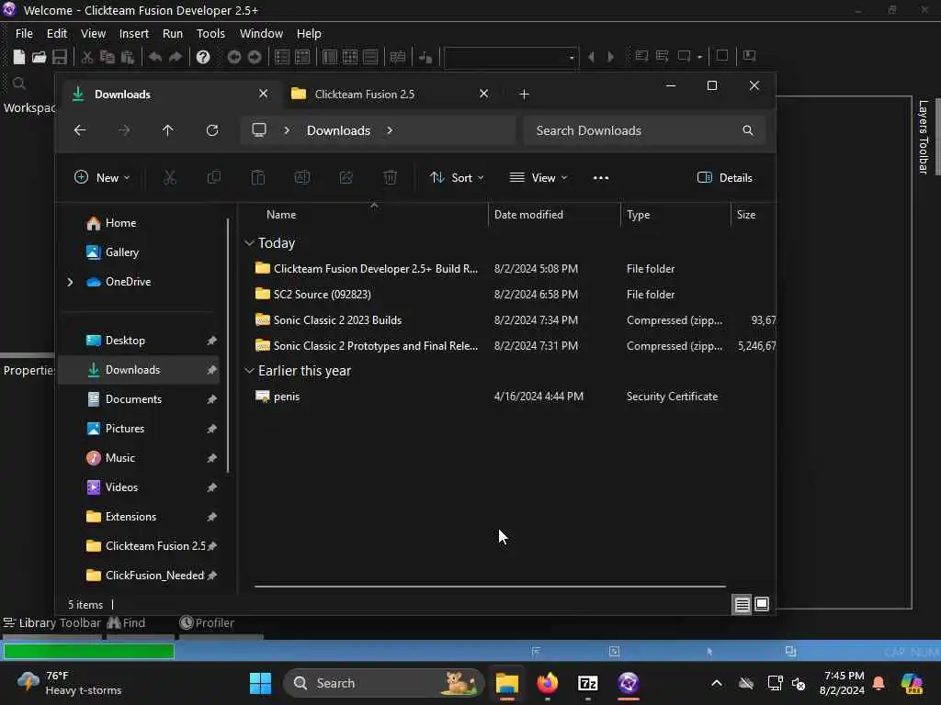Switch to details list view button
941x705 pixels.
743,604
